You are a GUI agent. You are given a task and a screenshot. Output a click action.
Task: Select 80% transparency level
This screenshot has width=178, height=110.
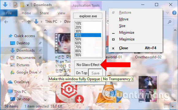point(88,51)
